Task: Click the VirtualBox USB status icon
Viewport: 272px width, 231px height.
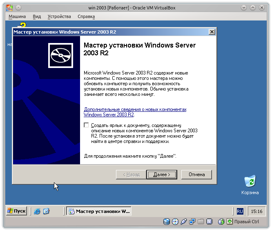Action: pyautogui.click(x=183, y=222)
